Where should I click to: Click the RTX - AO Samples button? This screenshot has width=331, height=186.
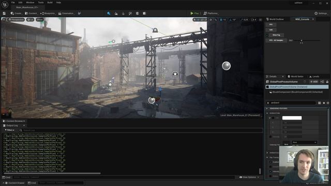276,40
